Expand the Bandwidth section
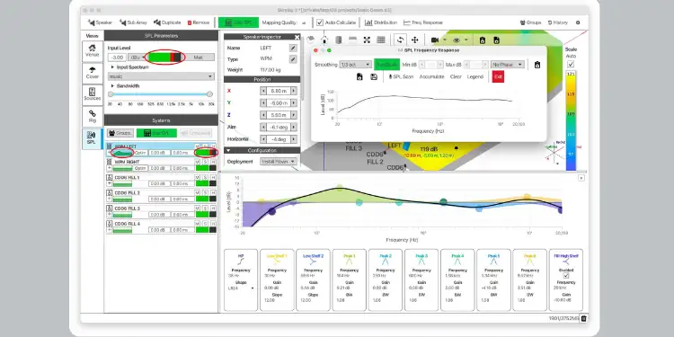674x337 pixels. coord(112,86)
